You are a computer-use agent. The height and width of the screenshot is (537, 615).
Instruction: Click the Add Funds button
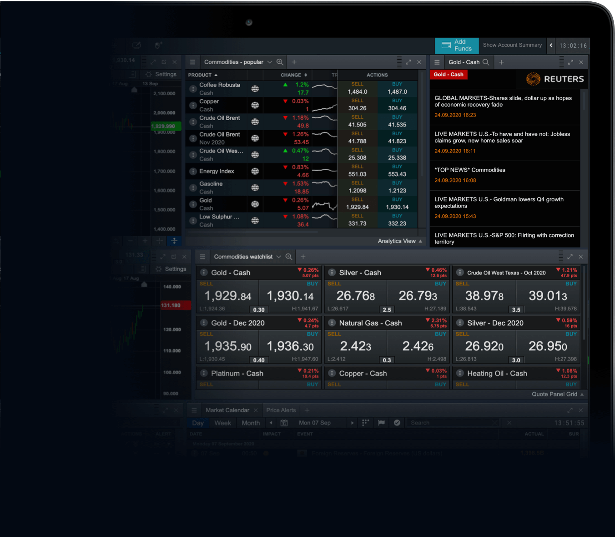[x=456, y=45]
